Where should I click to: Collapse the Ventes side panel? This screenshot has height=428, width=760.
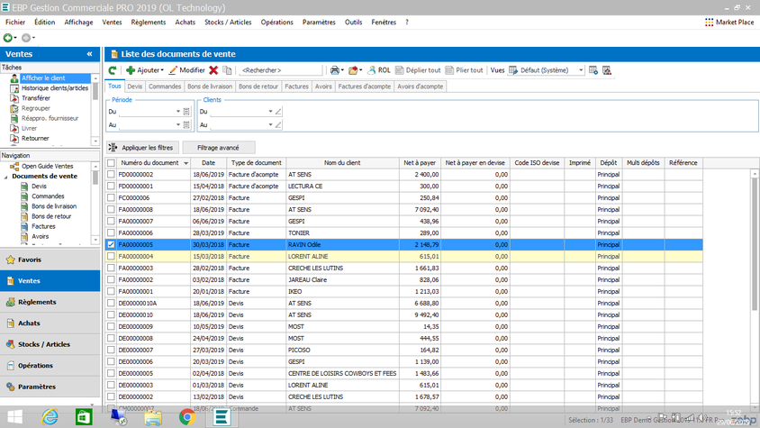pos(90,54)
